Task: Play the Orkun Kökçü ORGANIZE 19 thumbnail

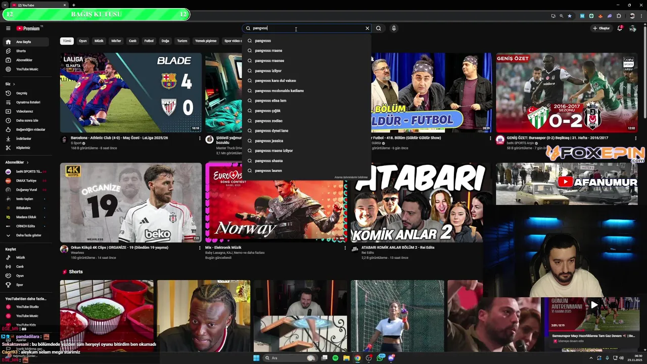Action: [x=130, y=202]
